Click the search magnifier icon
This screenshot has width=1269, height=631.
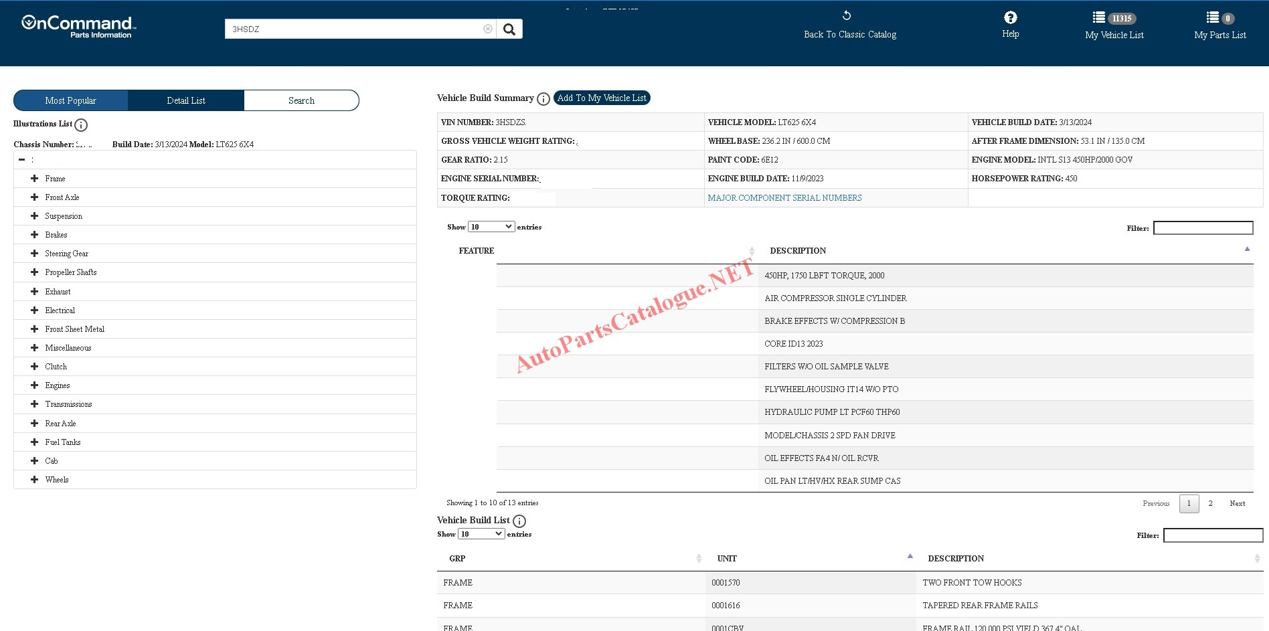(x=509, y=29)
